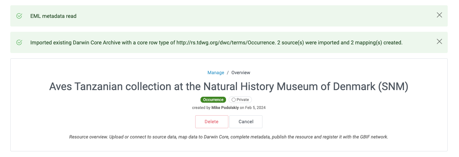Go to the Manage breadcrumb link
This screenshot has height=157, width=459.
click(x=216, y=73)
